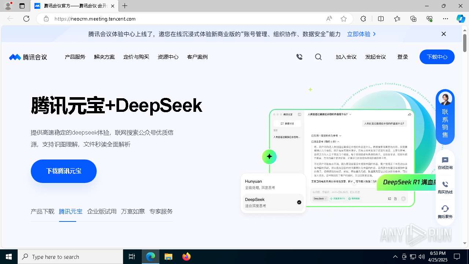The image size is (469, 264).
Task: Open File Explorer from taskbar
Action: tap(168, 257)
